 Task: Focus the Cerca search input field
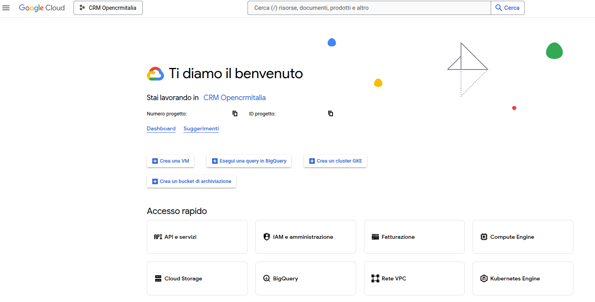pyautogui.click(x=369, y=8)
